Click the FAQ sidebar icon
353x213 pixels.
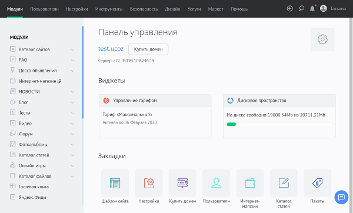13,59
